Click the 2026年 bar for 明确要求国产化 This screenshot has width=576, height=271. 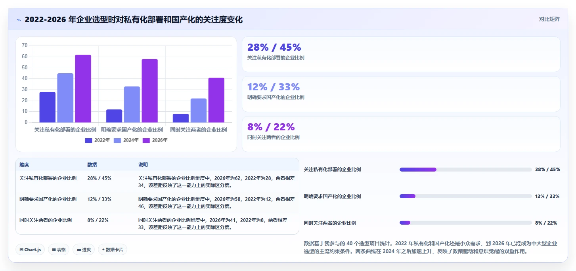[x=150, y=91]
